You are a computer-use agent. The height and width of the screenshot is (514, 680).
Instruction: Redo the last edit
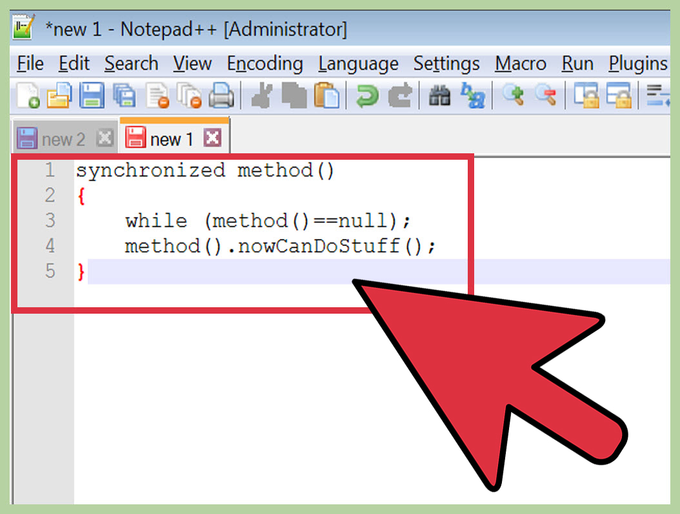[x=399, y=95]
